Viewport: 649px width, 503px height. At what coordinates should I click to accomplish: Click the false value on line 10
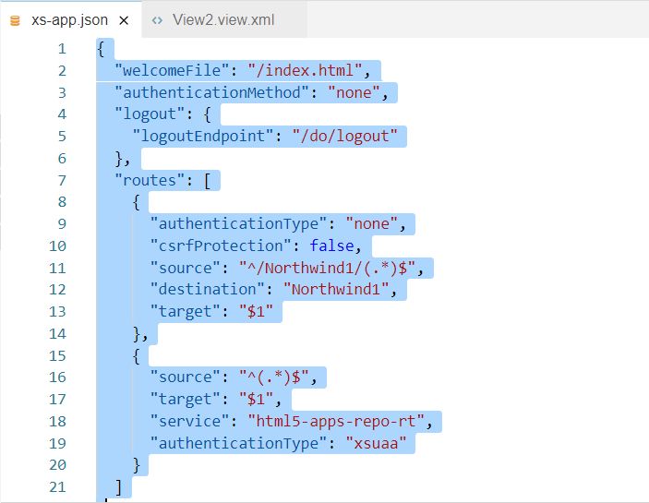(331, 246)
